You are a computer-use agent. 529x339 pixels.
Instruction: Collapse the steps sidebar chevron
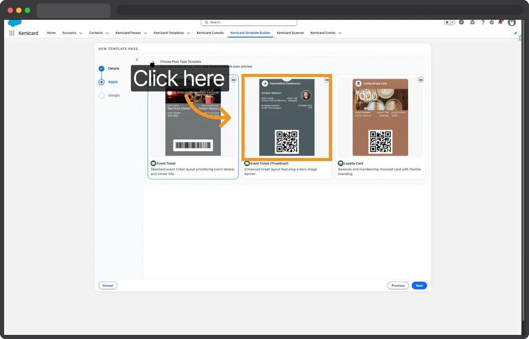click(x=137, y=60)
